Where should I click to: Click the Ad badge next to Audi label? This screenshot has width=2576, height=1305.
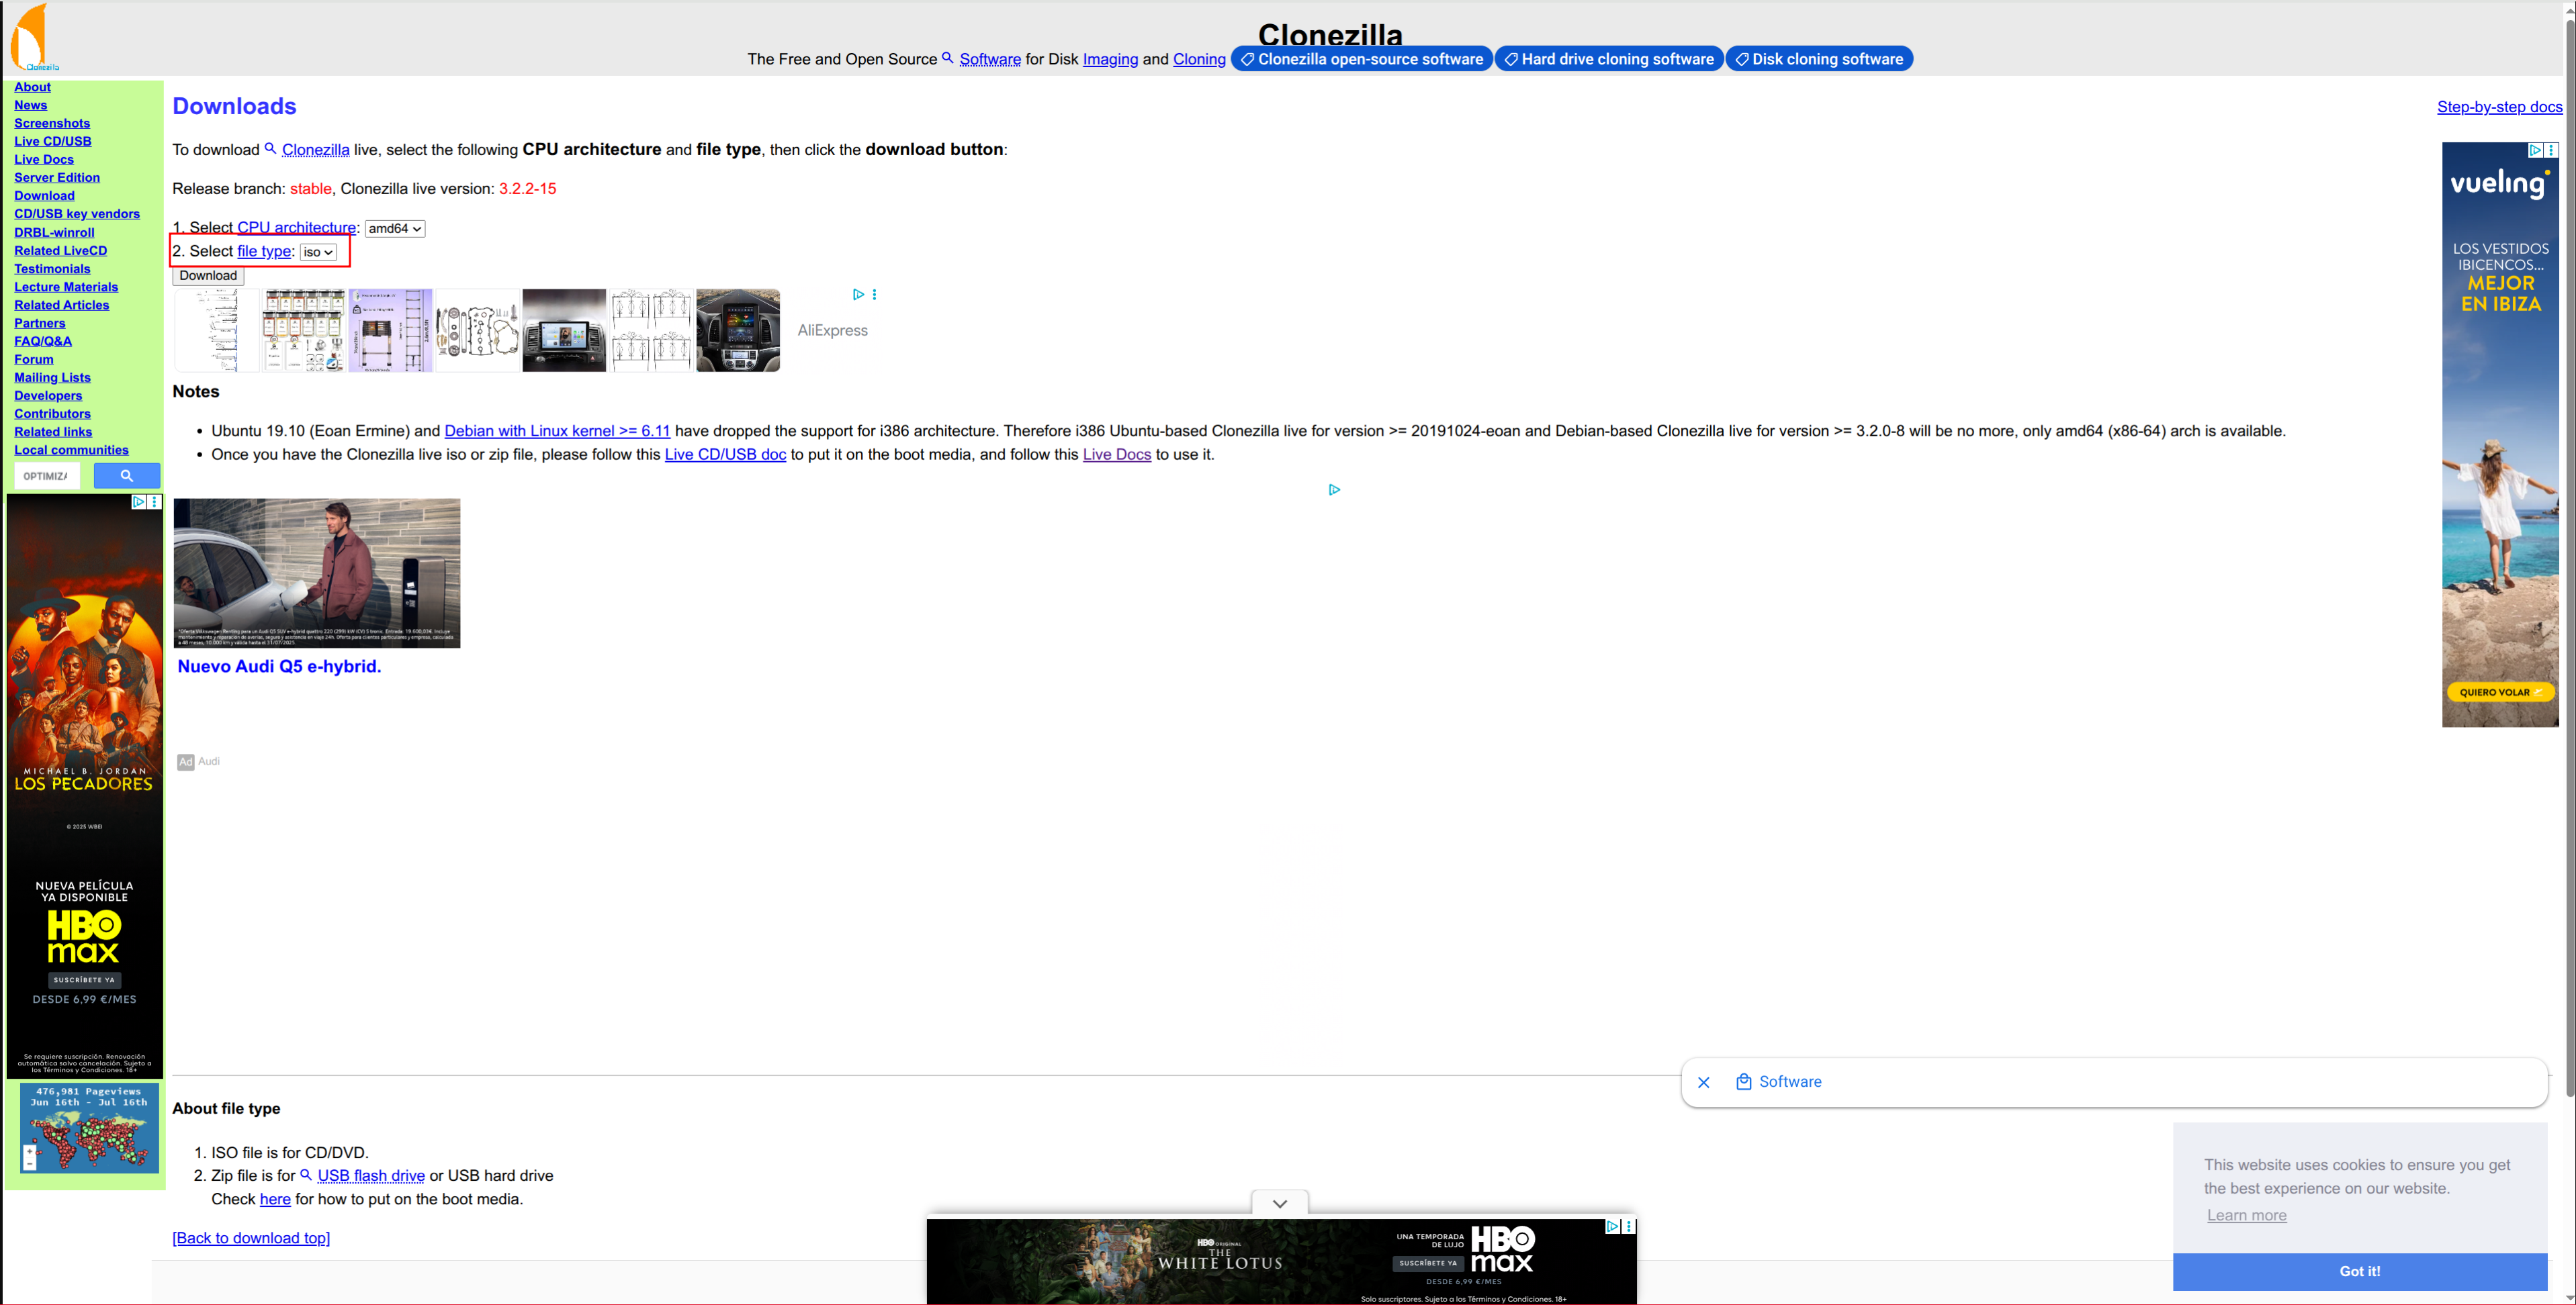(186, 763)
